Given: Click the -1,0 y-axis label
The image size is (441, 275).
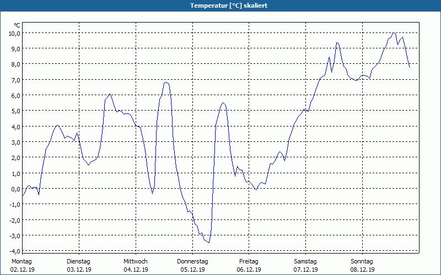Looking at the screenshot, I should (x=15, y=205).
